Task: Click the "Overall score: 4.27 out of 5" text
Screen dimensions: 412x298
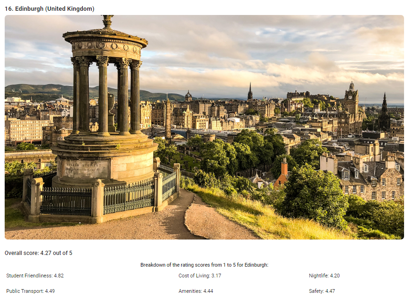Action: 38,253
